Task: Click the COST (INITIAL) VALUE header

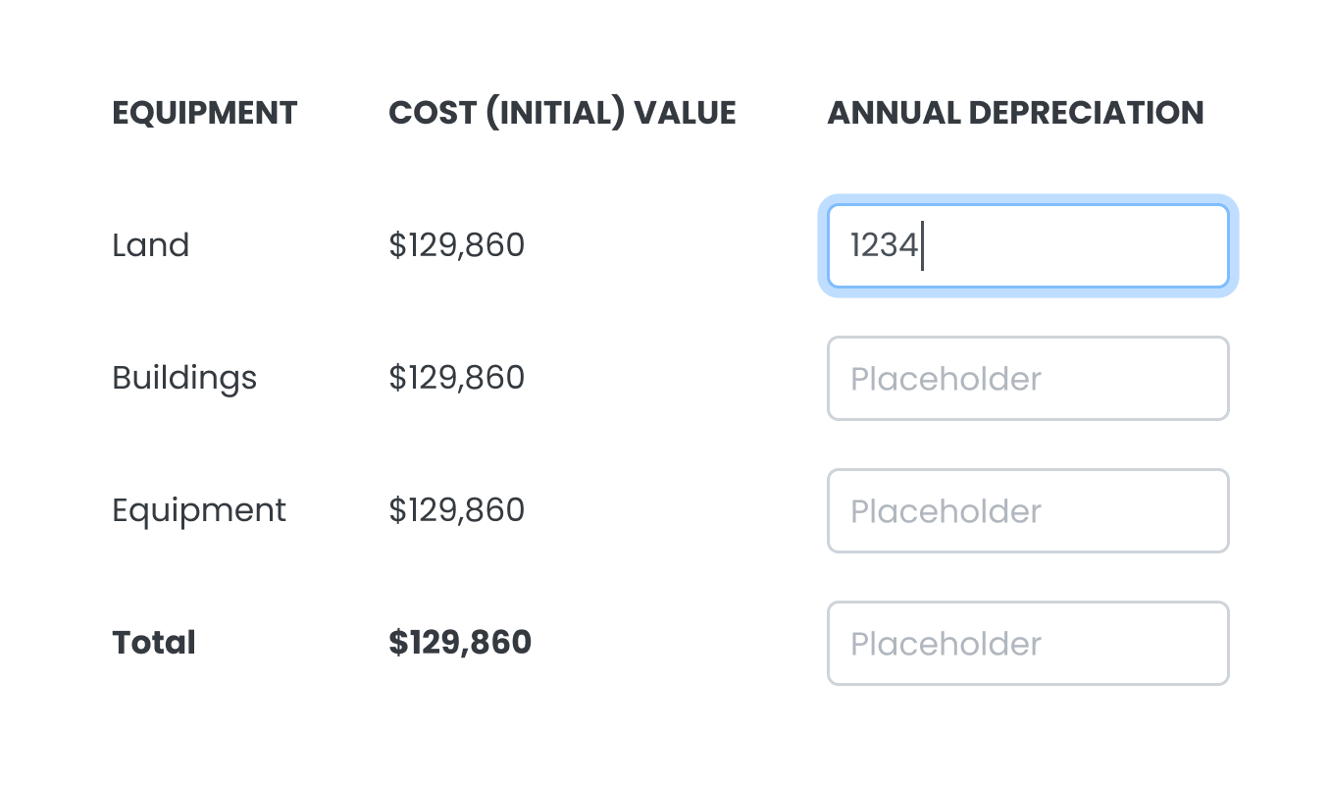Action: click(x=563, y=113)
